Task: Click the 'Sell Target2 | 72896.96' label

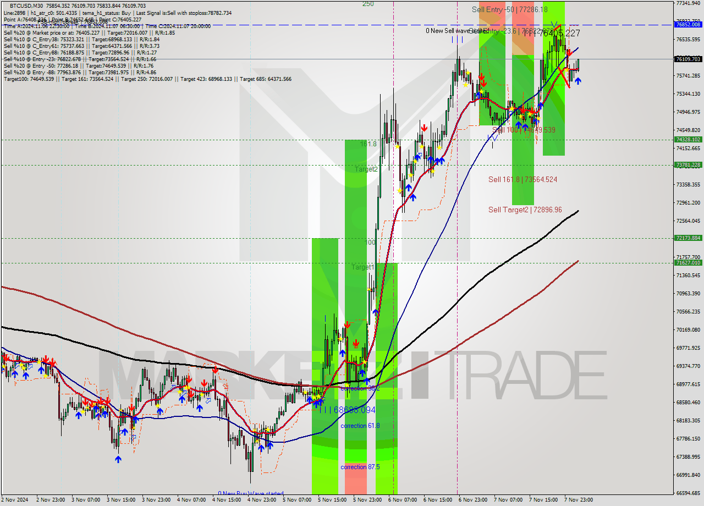Action: tap(525, 210)
